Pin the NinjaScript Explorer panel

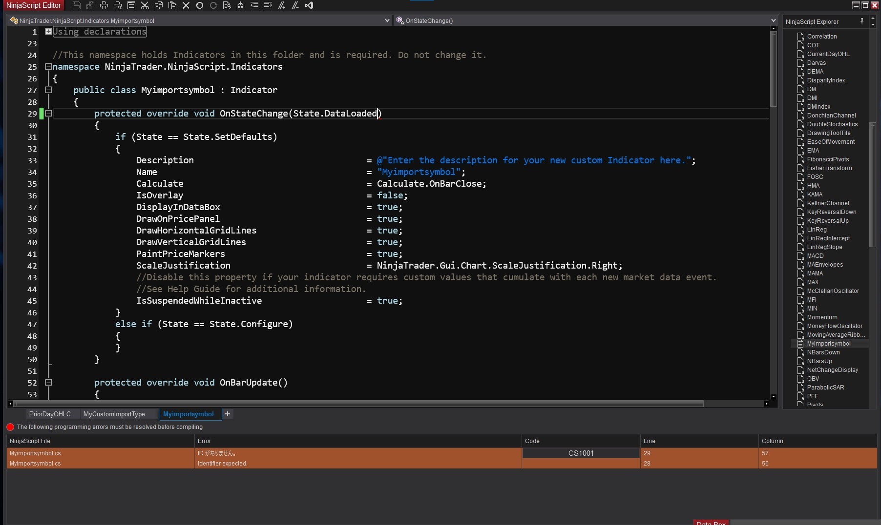click(x=862, y=21)
